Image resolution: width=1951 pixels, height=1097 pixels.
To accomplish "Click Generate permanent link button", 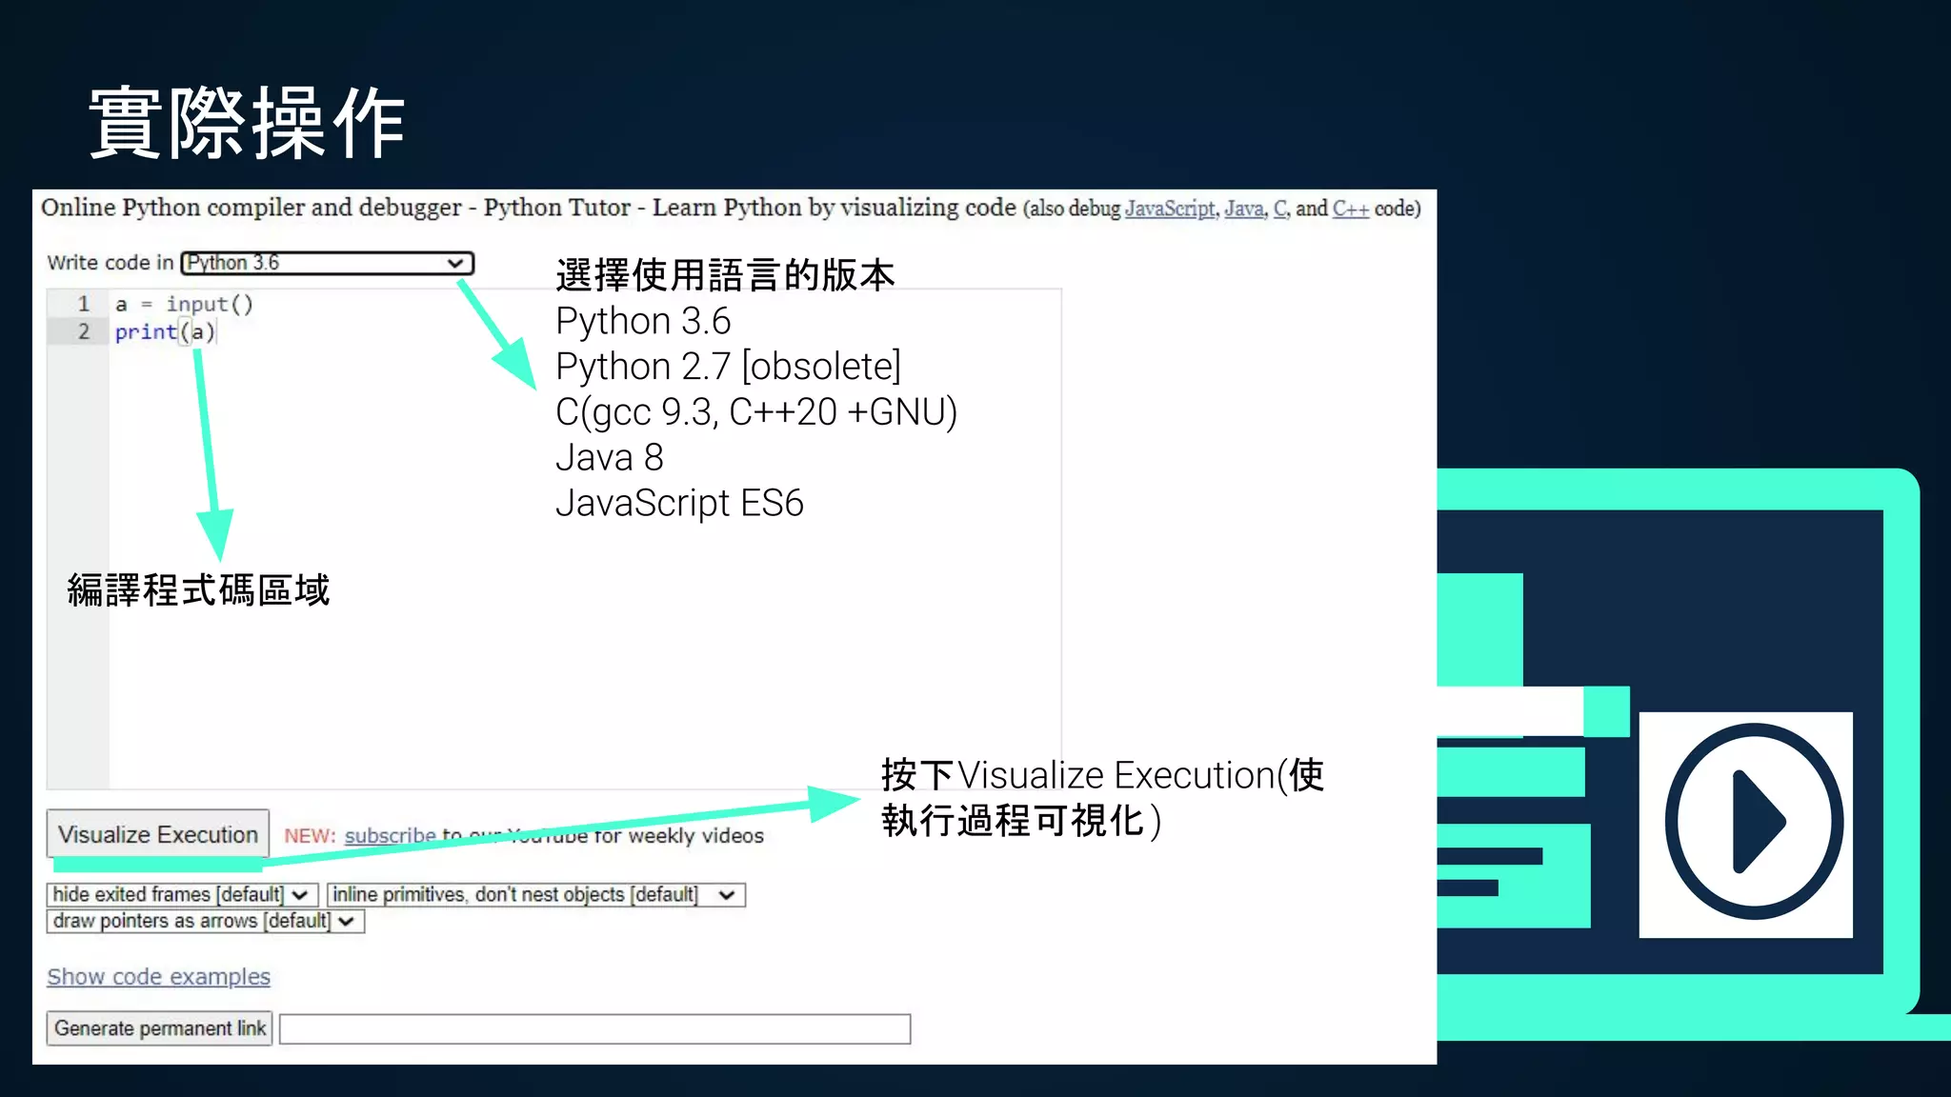I will pyautogui.click(x=159, y=1028).
